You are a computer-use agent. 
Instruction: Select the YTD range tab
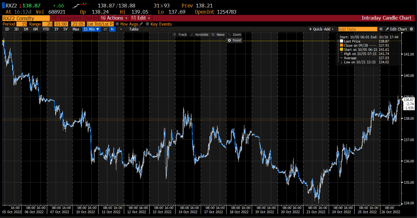pos(46,29)
